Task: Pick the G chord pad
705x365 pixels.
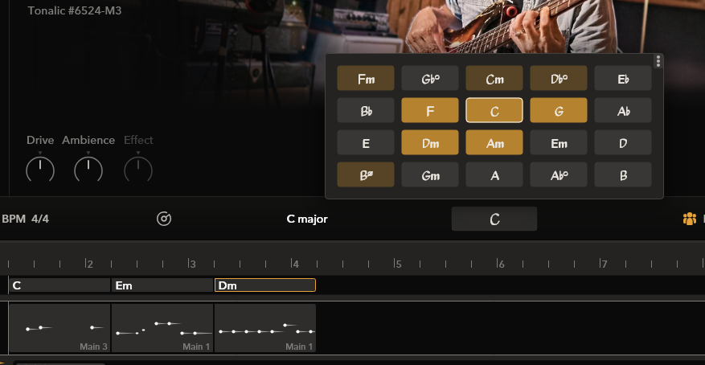Action: (x=559, y=110)
